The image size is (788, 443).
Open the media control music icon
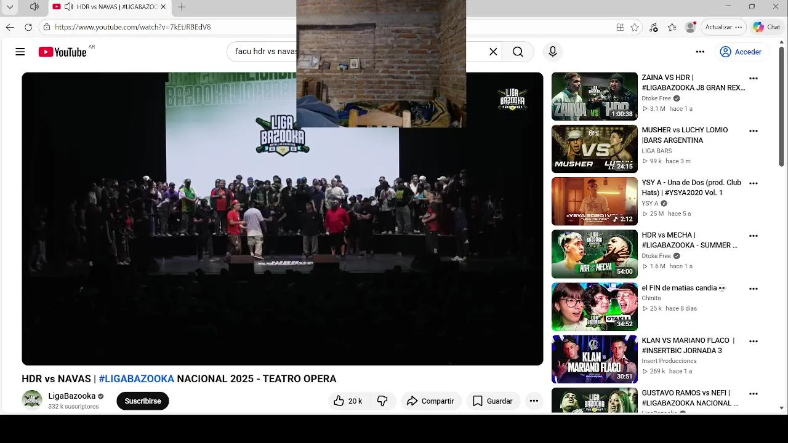point(654,27)
